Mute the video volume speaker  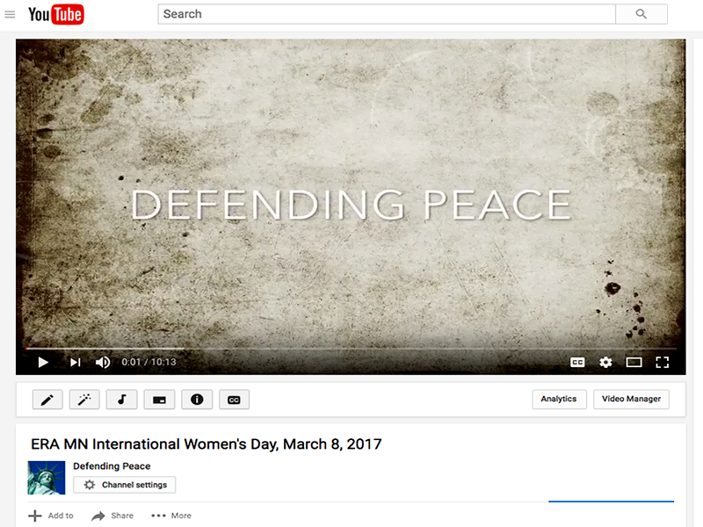coord(103,362)
